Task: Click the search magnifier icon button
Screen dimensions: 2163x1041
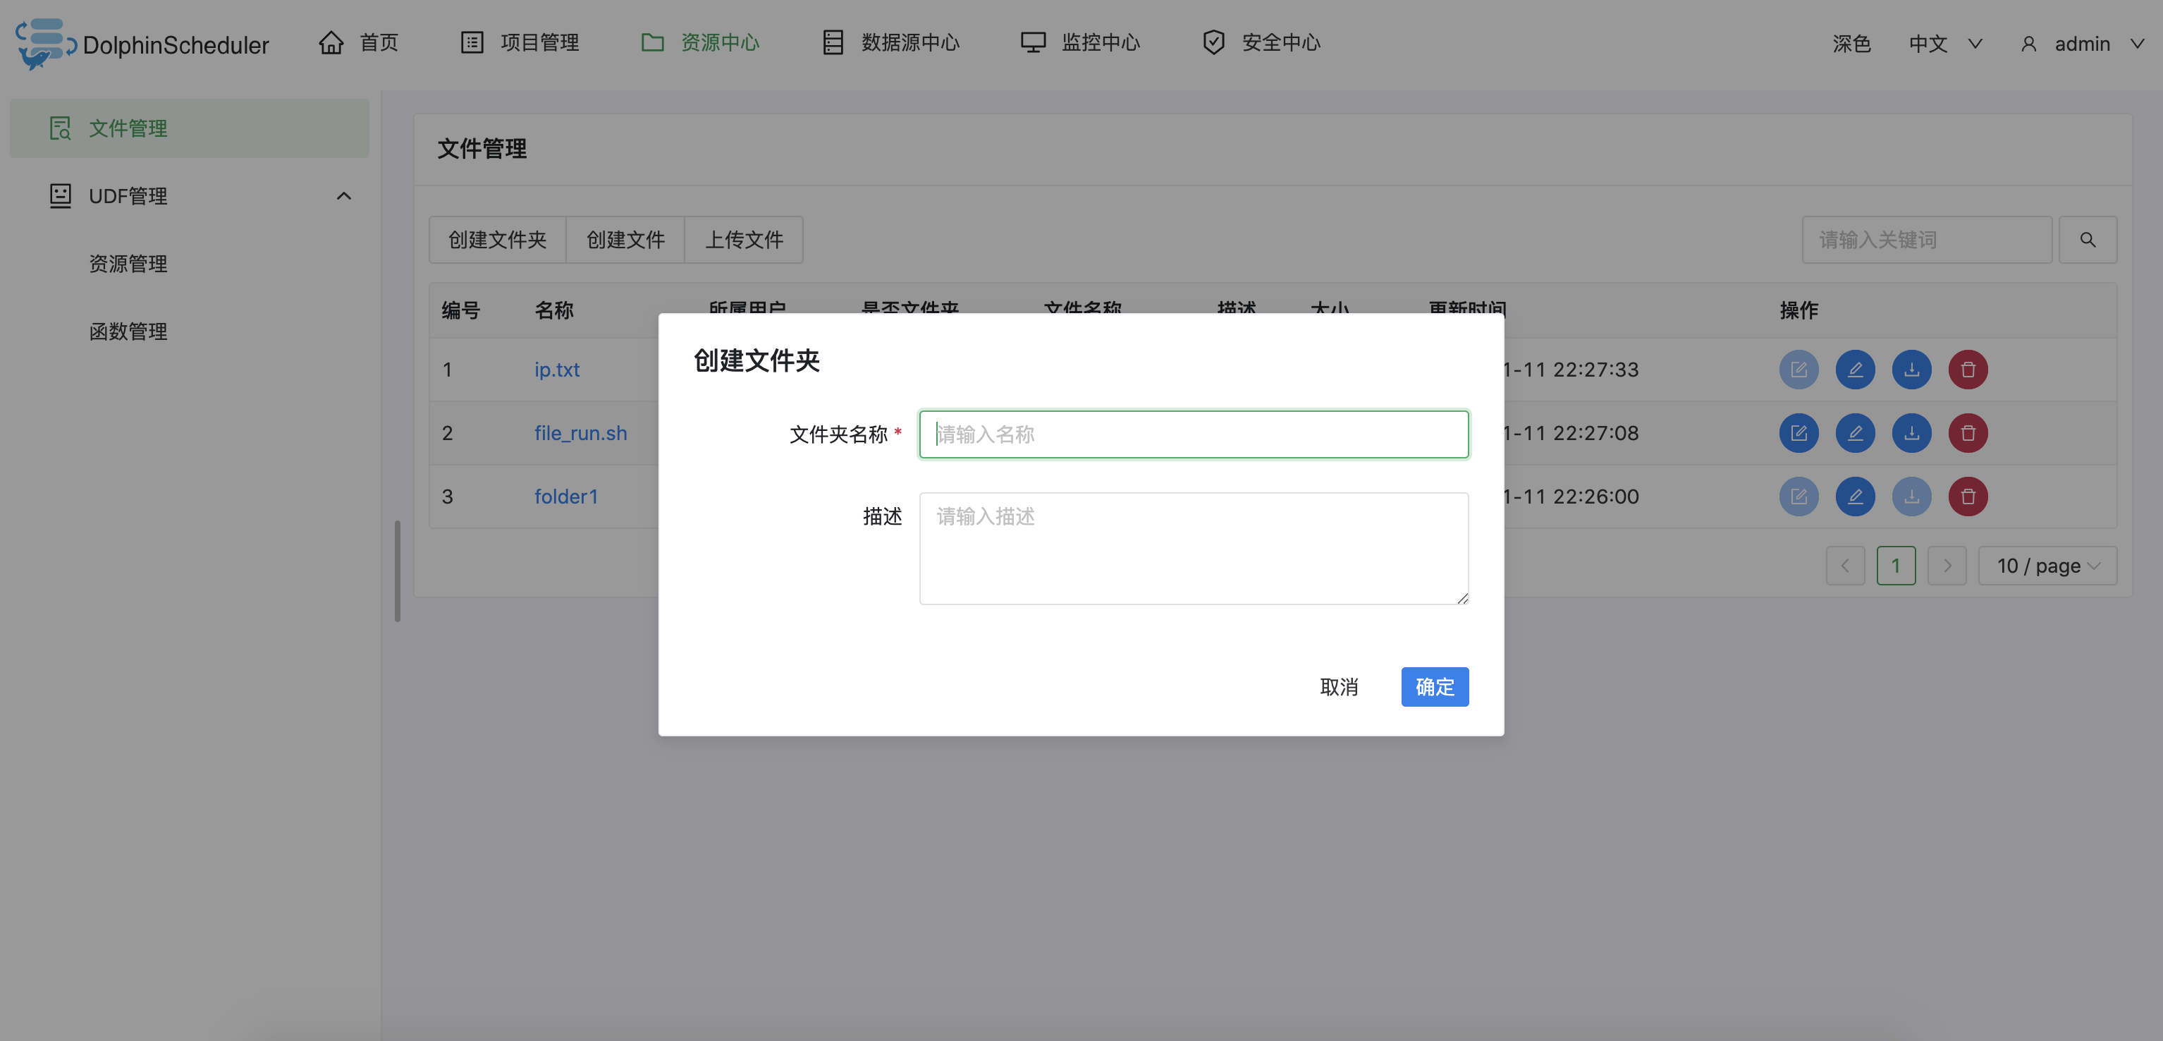Action: click(x=2088, y=241)
